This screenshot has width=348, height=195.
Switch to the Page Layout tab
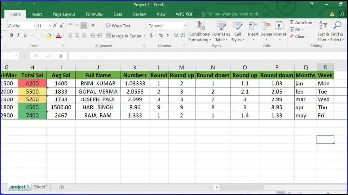64,14
